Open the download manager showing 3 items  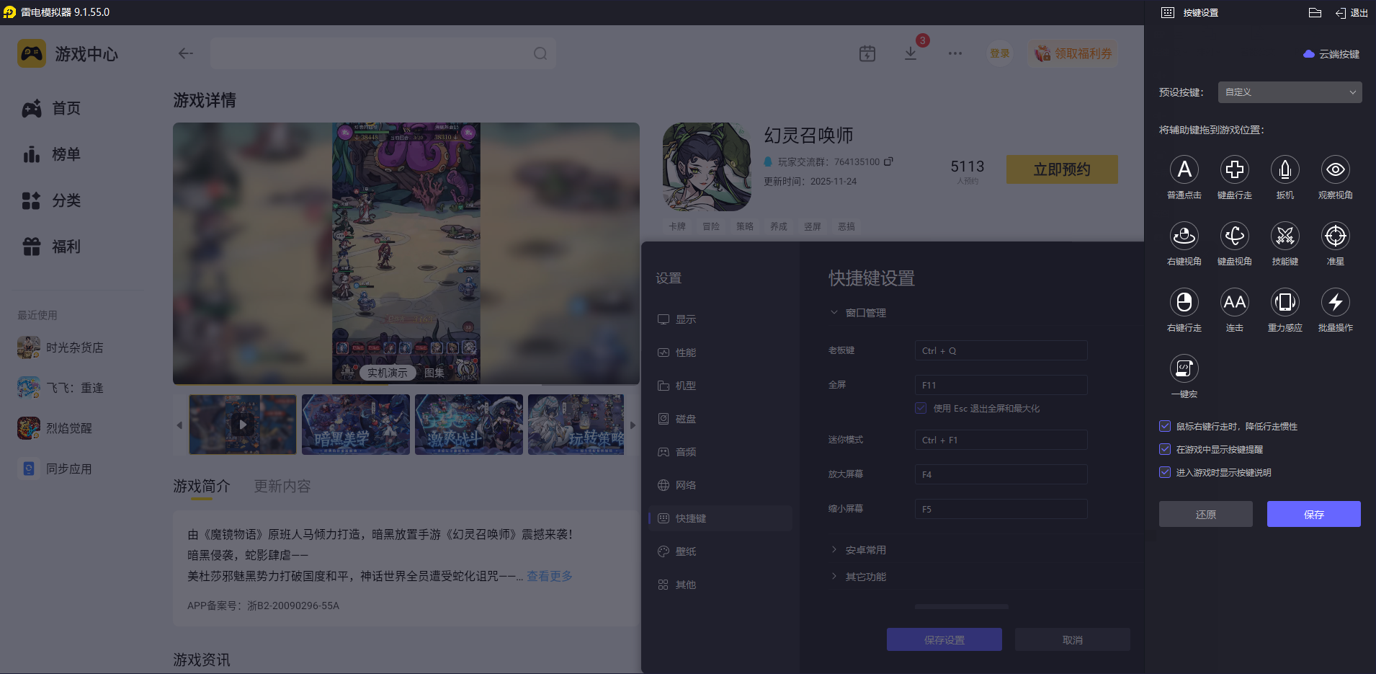click(x=911, y=53)
